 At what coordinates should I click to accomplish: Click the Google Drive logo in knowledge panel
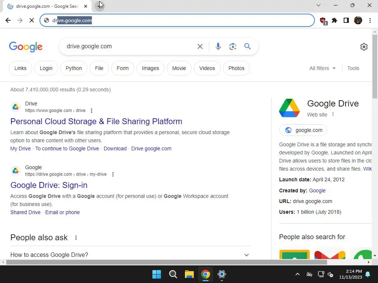tap(289, 108)
